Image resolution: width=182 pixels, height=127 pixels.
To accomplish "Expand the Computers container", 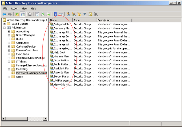I will coord(9,43).
